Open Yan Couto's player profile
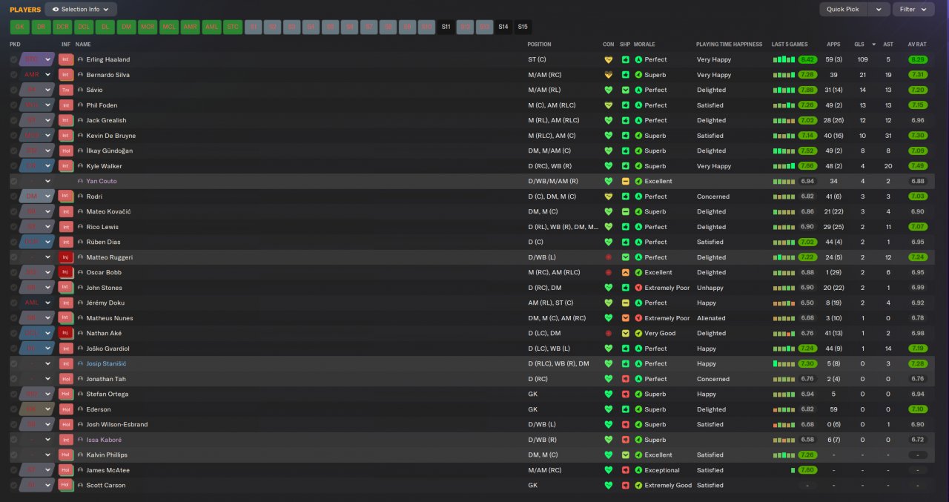 (x=102, y=181)
